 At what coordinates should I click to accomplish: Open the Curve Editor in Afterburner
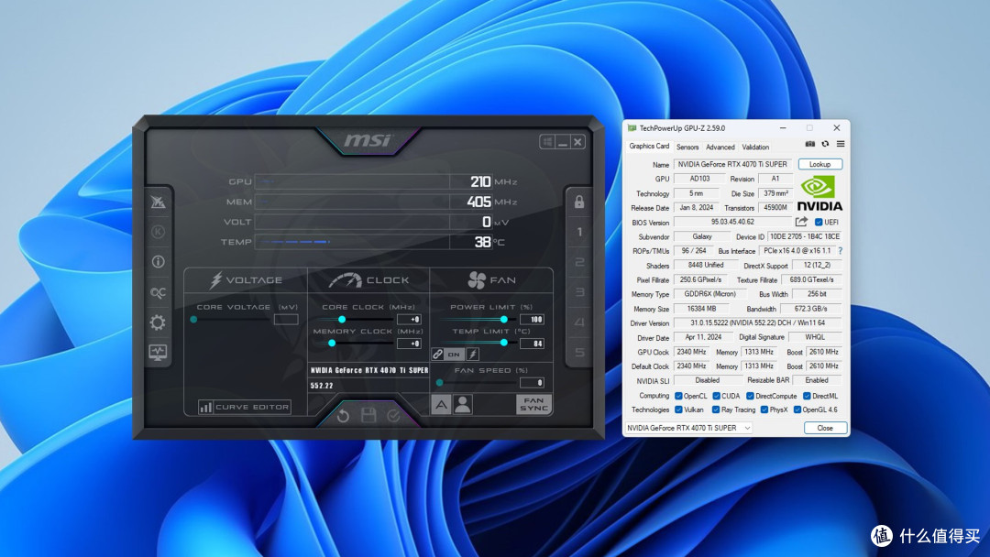click(245, 407)
